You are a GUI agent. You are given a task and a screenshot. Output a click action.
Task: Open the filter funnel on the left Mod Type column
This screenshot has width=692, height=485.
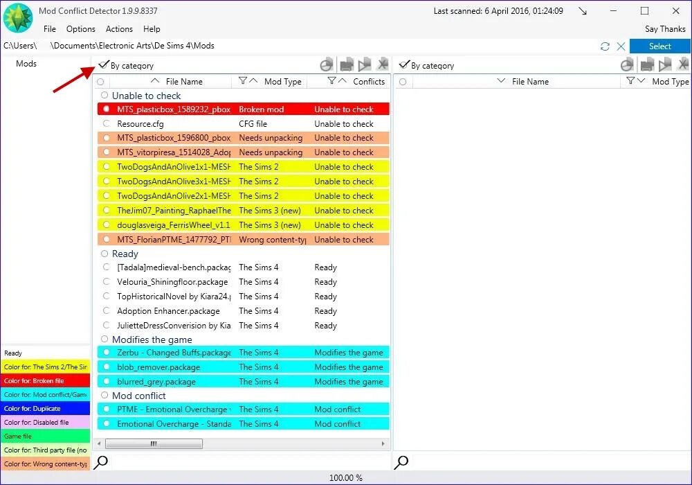coord(243,81)
